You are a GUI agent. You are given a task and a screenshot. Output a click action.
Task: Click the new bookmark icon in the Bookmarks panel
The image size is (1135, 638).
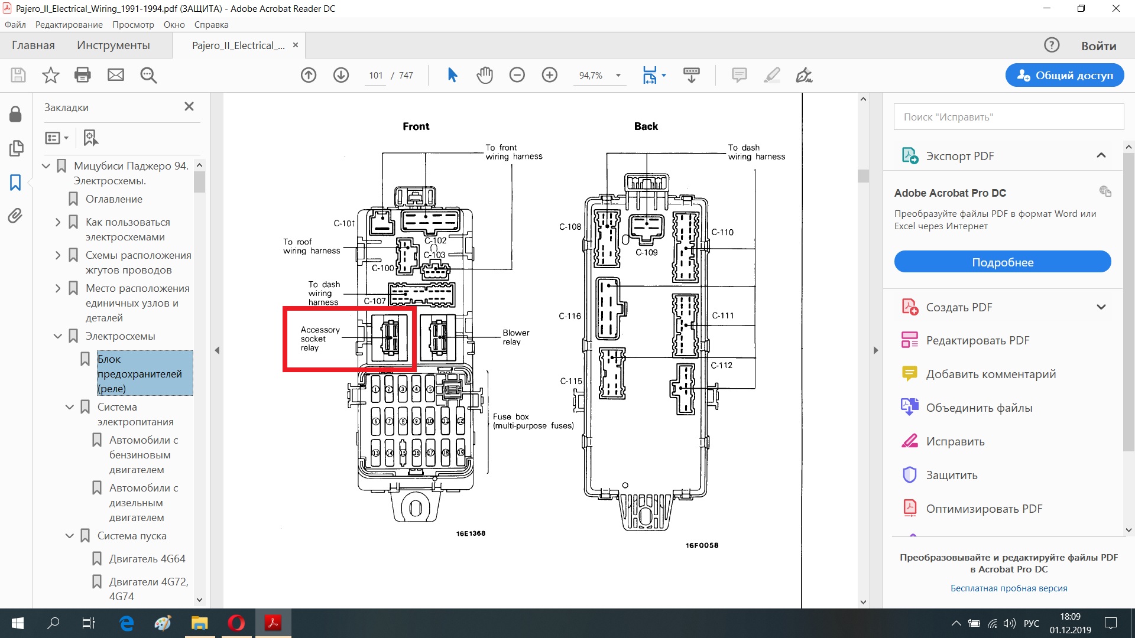click(90, 138)
